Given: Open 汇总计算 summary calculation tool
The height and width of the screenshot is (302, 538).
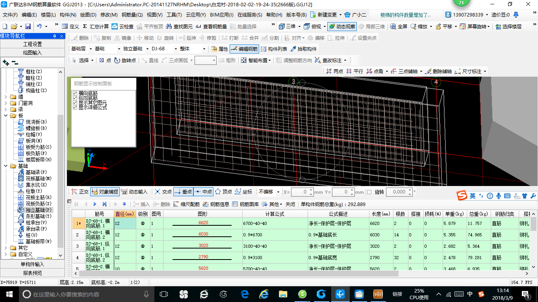Looking at the screenshot, I should [x=95, y=26].
